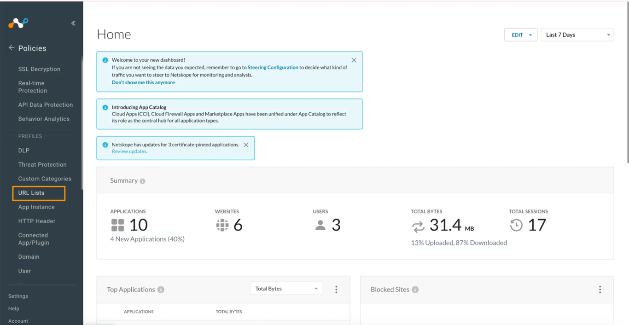
Task: Open SSL Decryption policies
Action: pos(39,69)
